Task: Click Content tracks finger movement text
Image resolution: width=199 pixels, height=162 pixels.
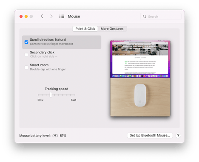Action: pos(51,44)
